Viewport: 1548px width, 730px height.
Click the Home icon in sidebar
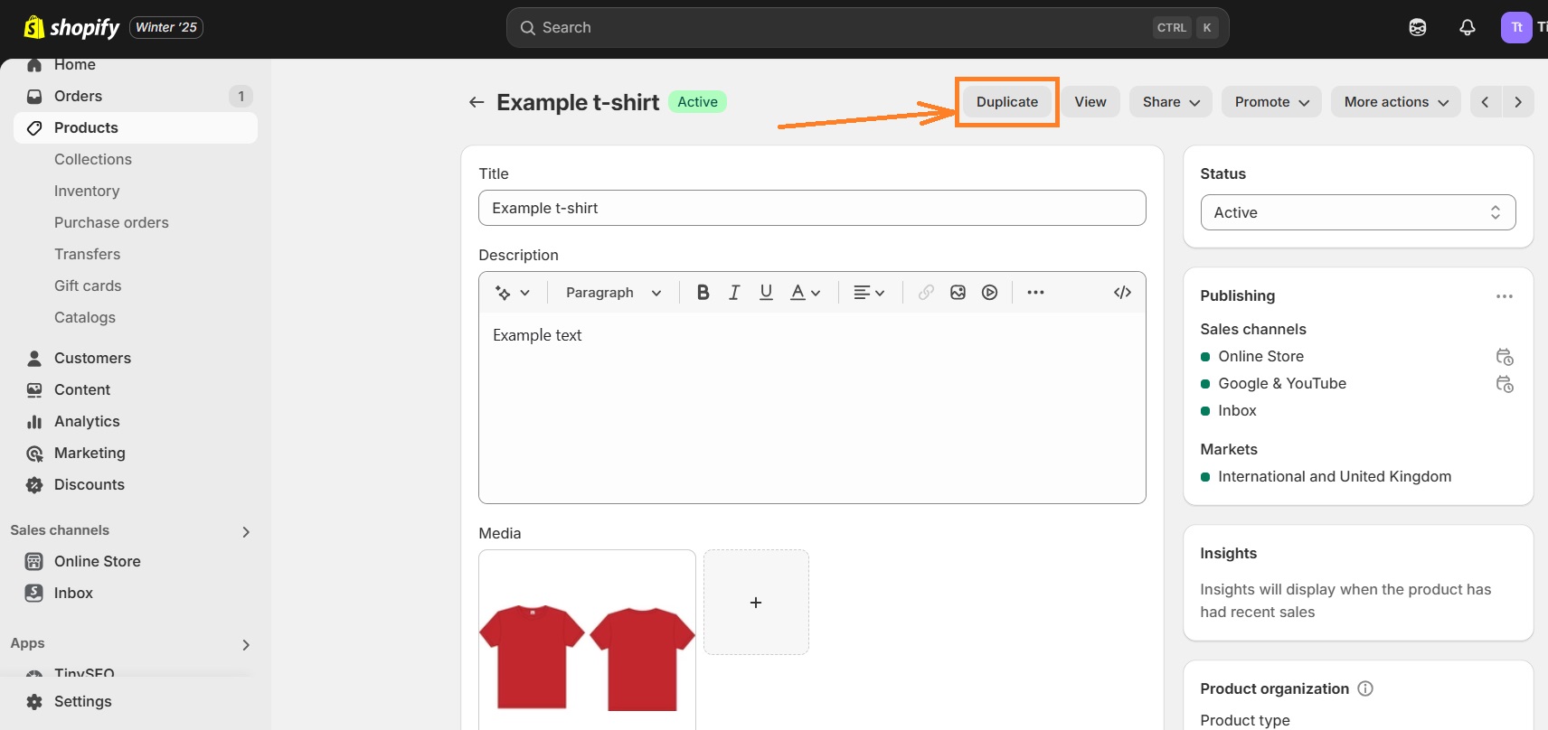tap(34, 65)
